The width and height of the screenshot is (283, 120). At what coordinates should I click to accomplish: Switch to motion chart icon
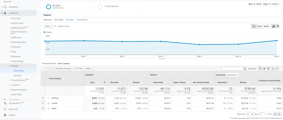coord(278,26)
